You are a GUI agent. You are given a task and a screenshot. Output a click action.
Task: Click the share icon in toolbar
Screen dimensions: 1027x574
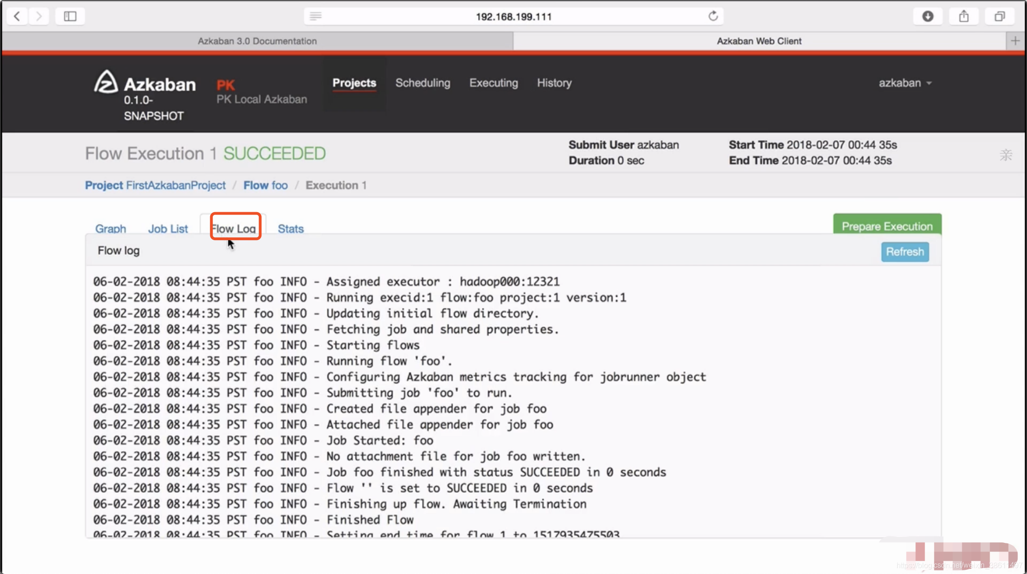point(964,16)
